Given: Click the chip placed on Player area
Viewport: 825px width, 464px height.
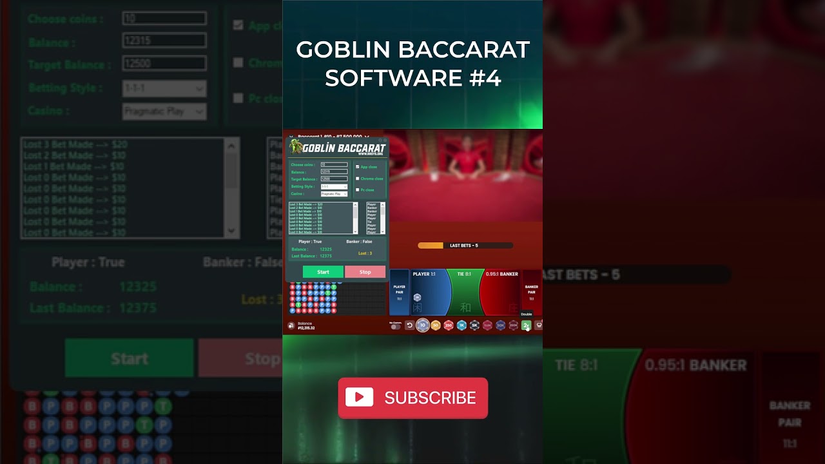Looking at the screenshot, I should point(418,297).
